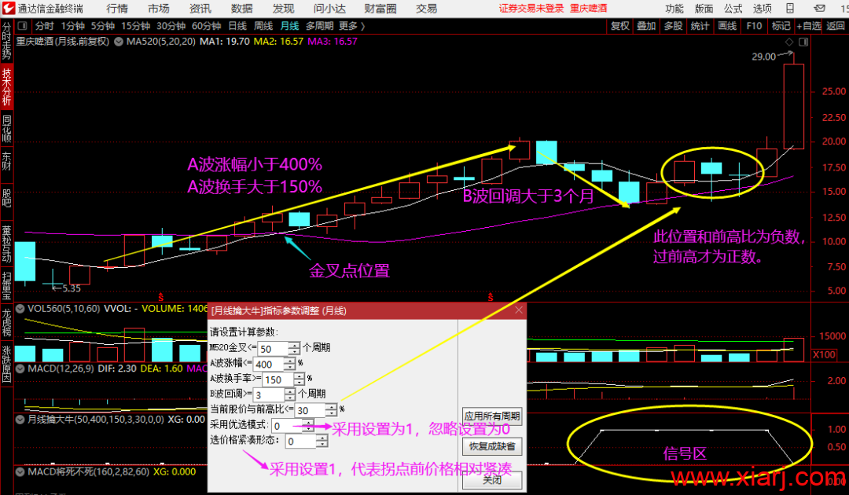This screenshot has width=849, height=495.
Task: Open the 财富圈 menu
Action: click(x=380, y=9)
